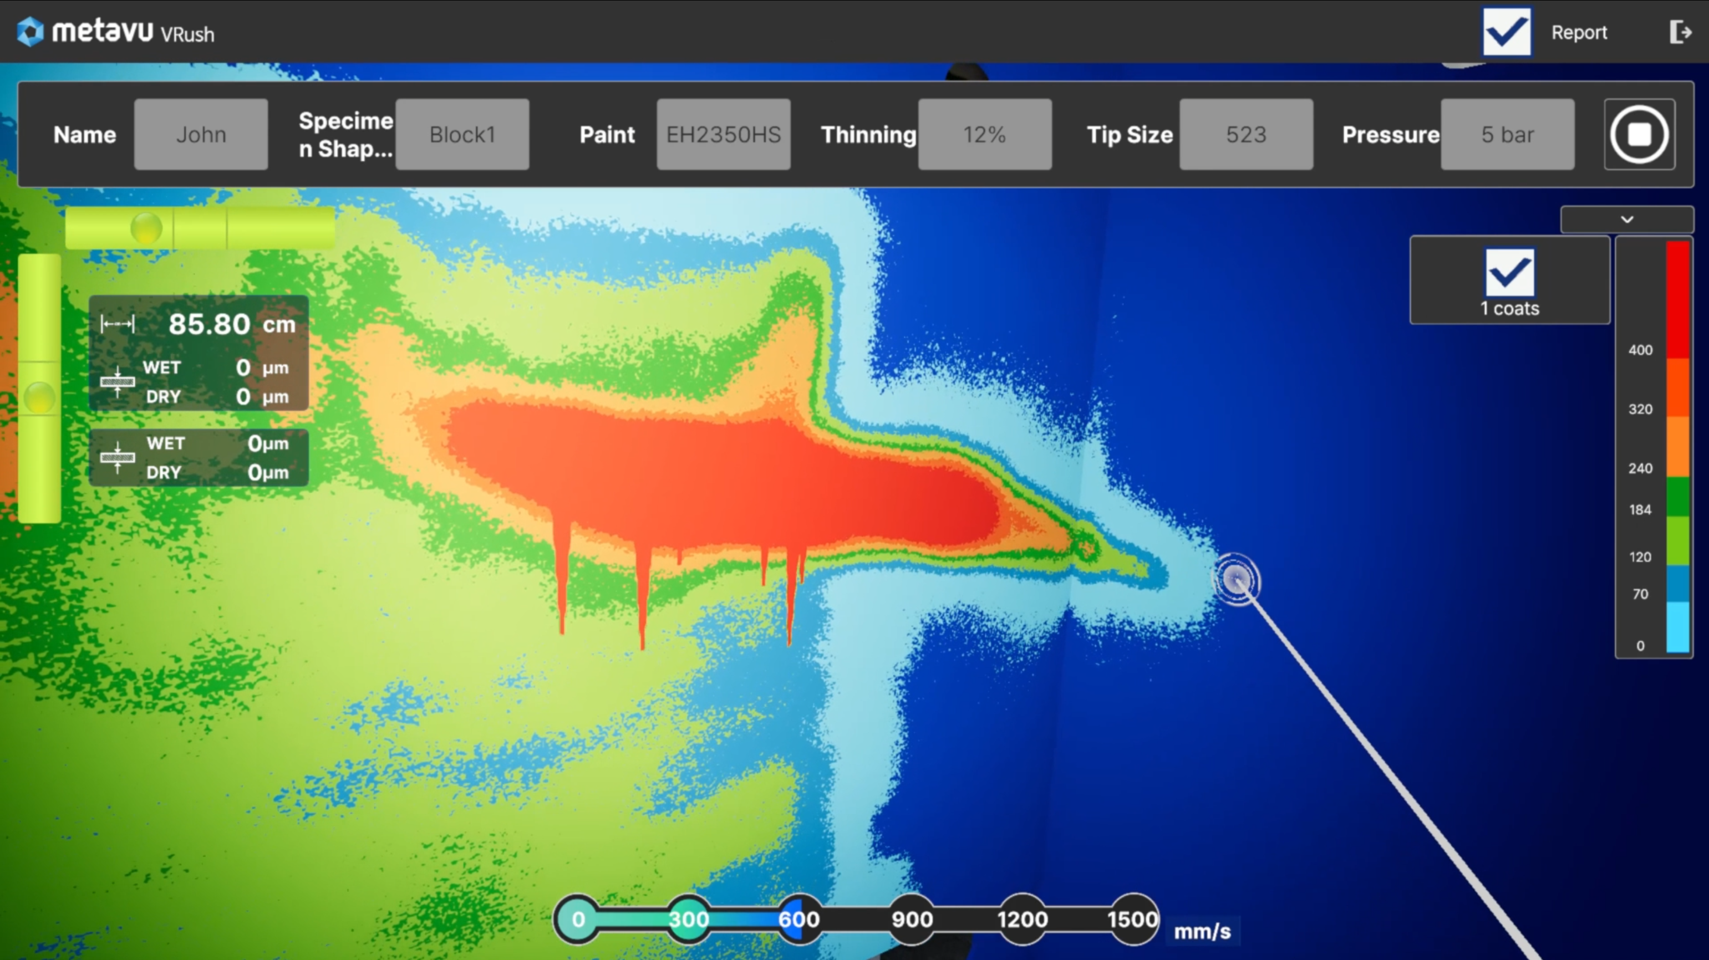Click the upper wet/dry thickness gauge icon
1709x960 pixels.
[x=118, y=382]
